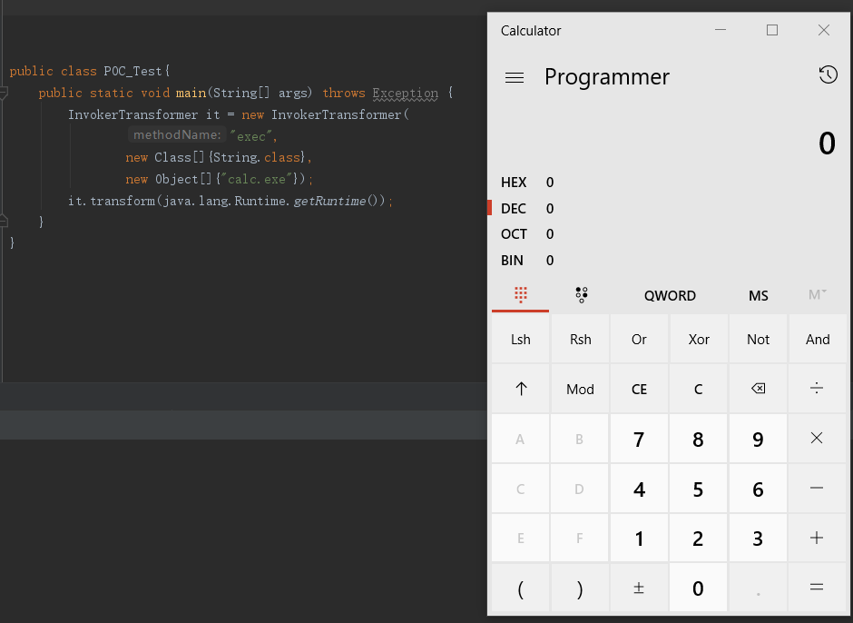Image resolution: width=853 pixels, height=623 pixels.
Task: Click digit 2 on the keypad
Action: click(x=699, y=538)
